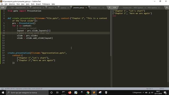Image resolution: width=169 pixels, height=95 pixels.
Task: Click the network tray icon
Action: tap(149, 93)
